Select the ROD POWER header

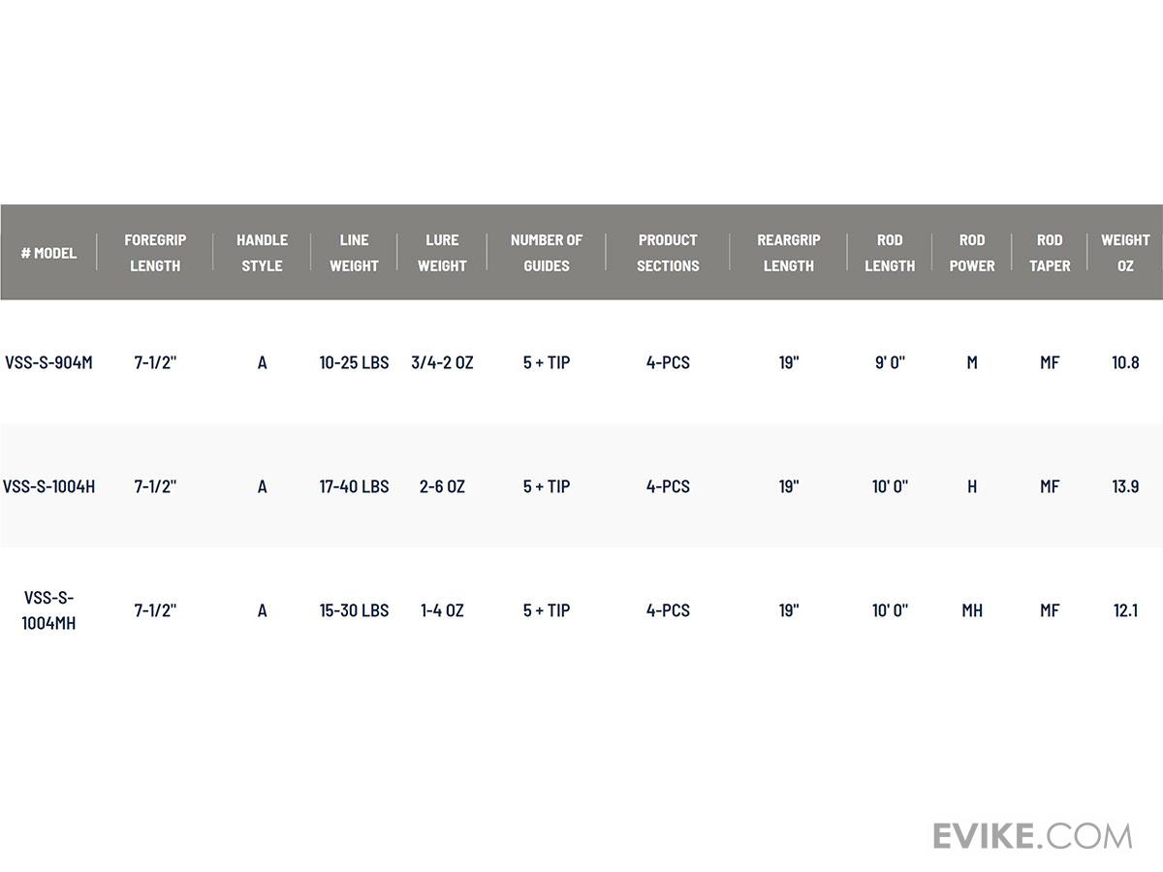pyautogui.click(x=972, y=253)
